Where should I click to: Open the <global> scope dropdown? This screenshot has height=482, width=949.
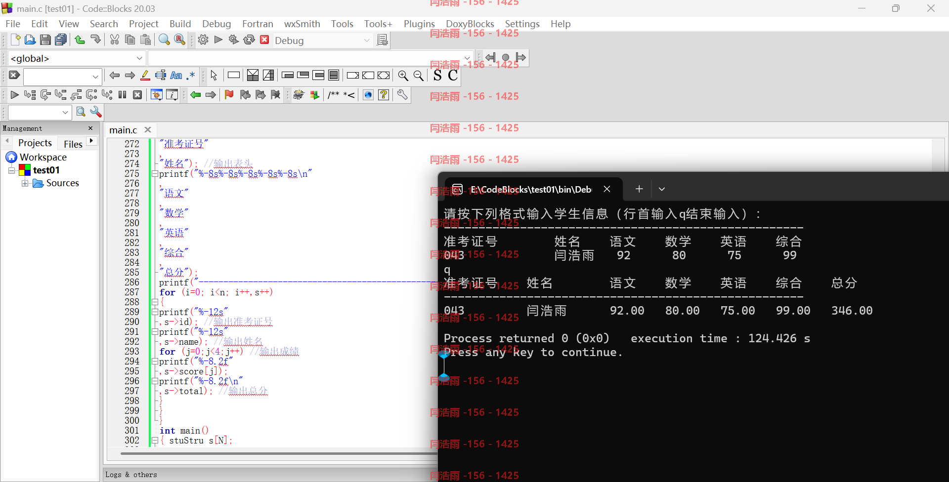(x=139, y=58)
